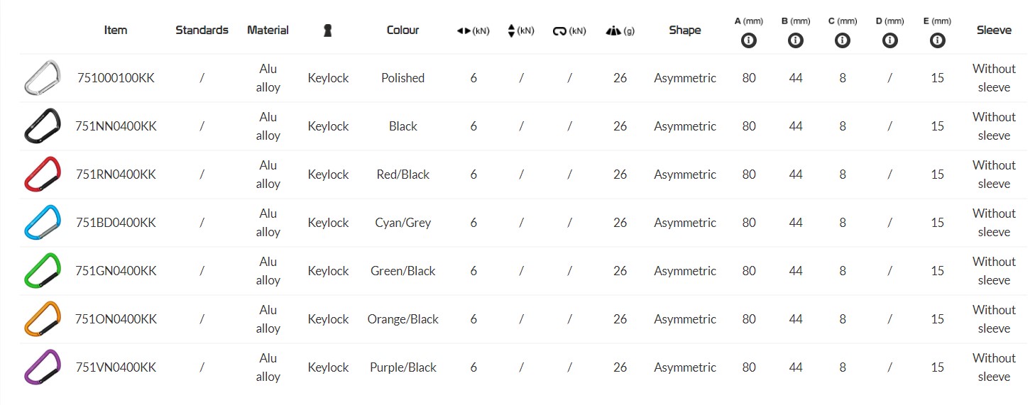
Task: Click the horizontal arrows strength (kN) icon
Action: tap(465, 30)
